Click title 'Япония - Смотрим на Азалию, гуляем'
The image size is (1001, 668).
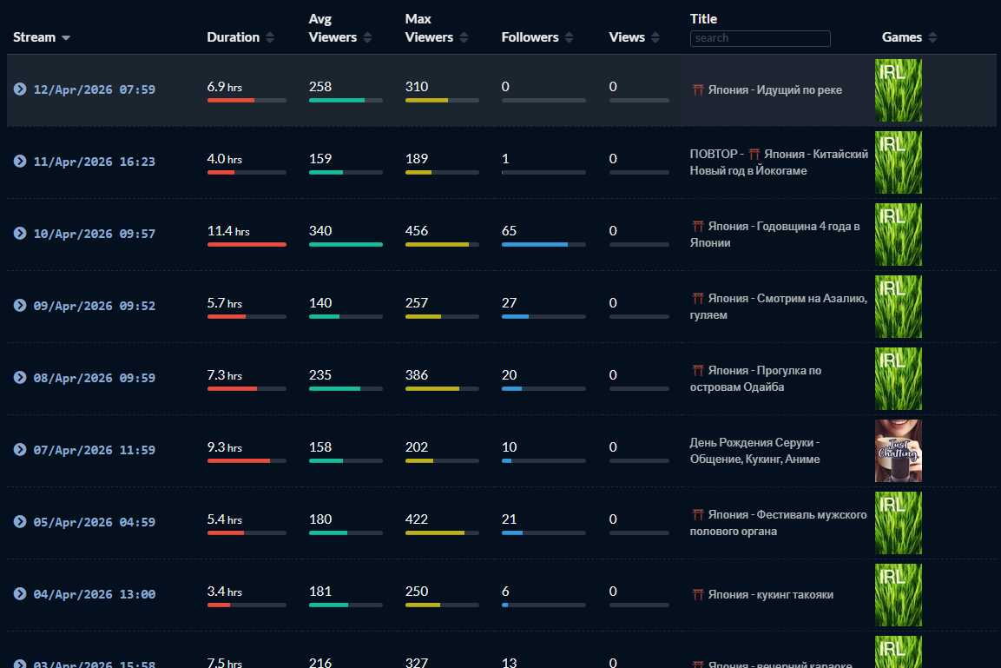coord(779,307)
